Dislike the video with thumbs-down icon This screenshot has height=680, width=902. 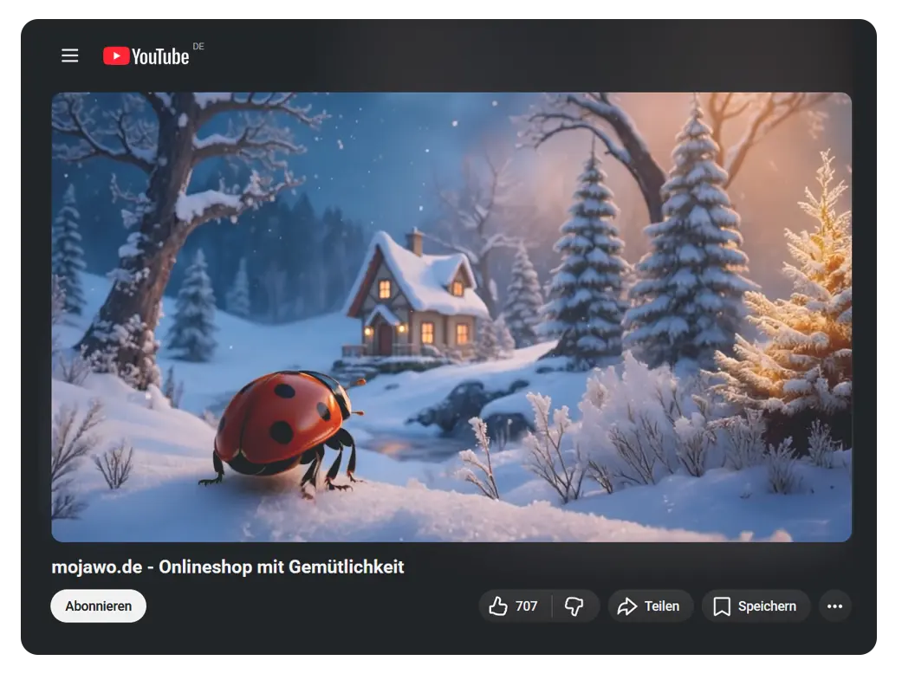coord(574,606)
